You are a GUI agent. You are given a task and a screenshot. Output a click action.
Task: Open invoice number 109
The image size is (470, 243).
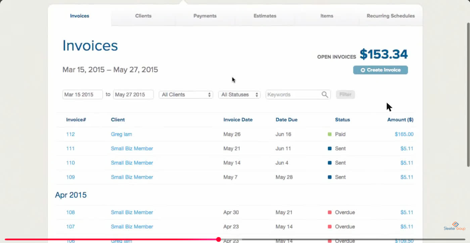tap(70, 177)
